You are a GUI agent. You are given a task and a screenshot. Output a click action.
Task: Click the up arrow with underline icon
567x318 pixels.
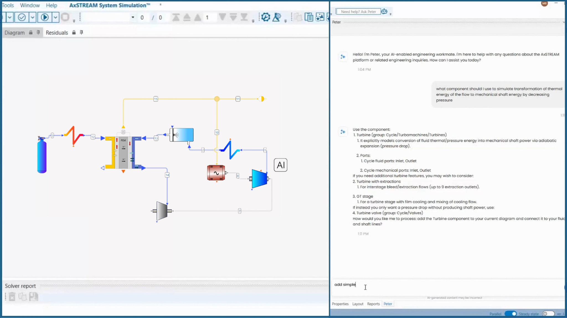pos(187,17)
